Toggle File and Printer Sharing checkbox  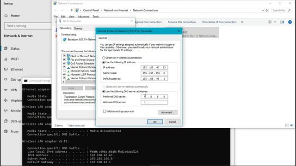pos(64,59)
